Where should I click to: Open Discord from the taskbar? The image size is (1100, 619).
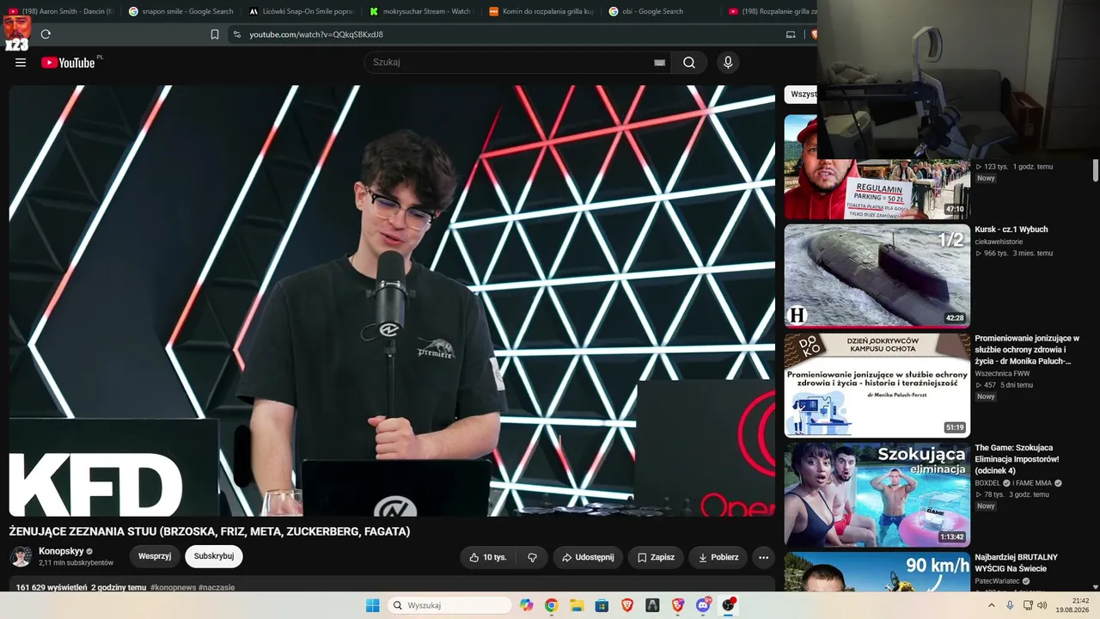(x=703, y=605)
